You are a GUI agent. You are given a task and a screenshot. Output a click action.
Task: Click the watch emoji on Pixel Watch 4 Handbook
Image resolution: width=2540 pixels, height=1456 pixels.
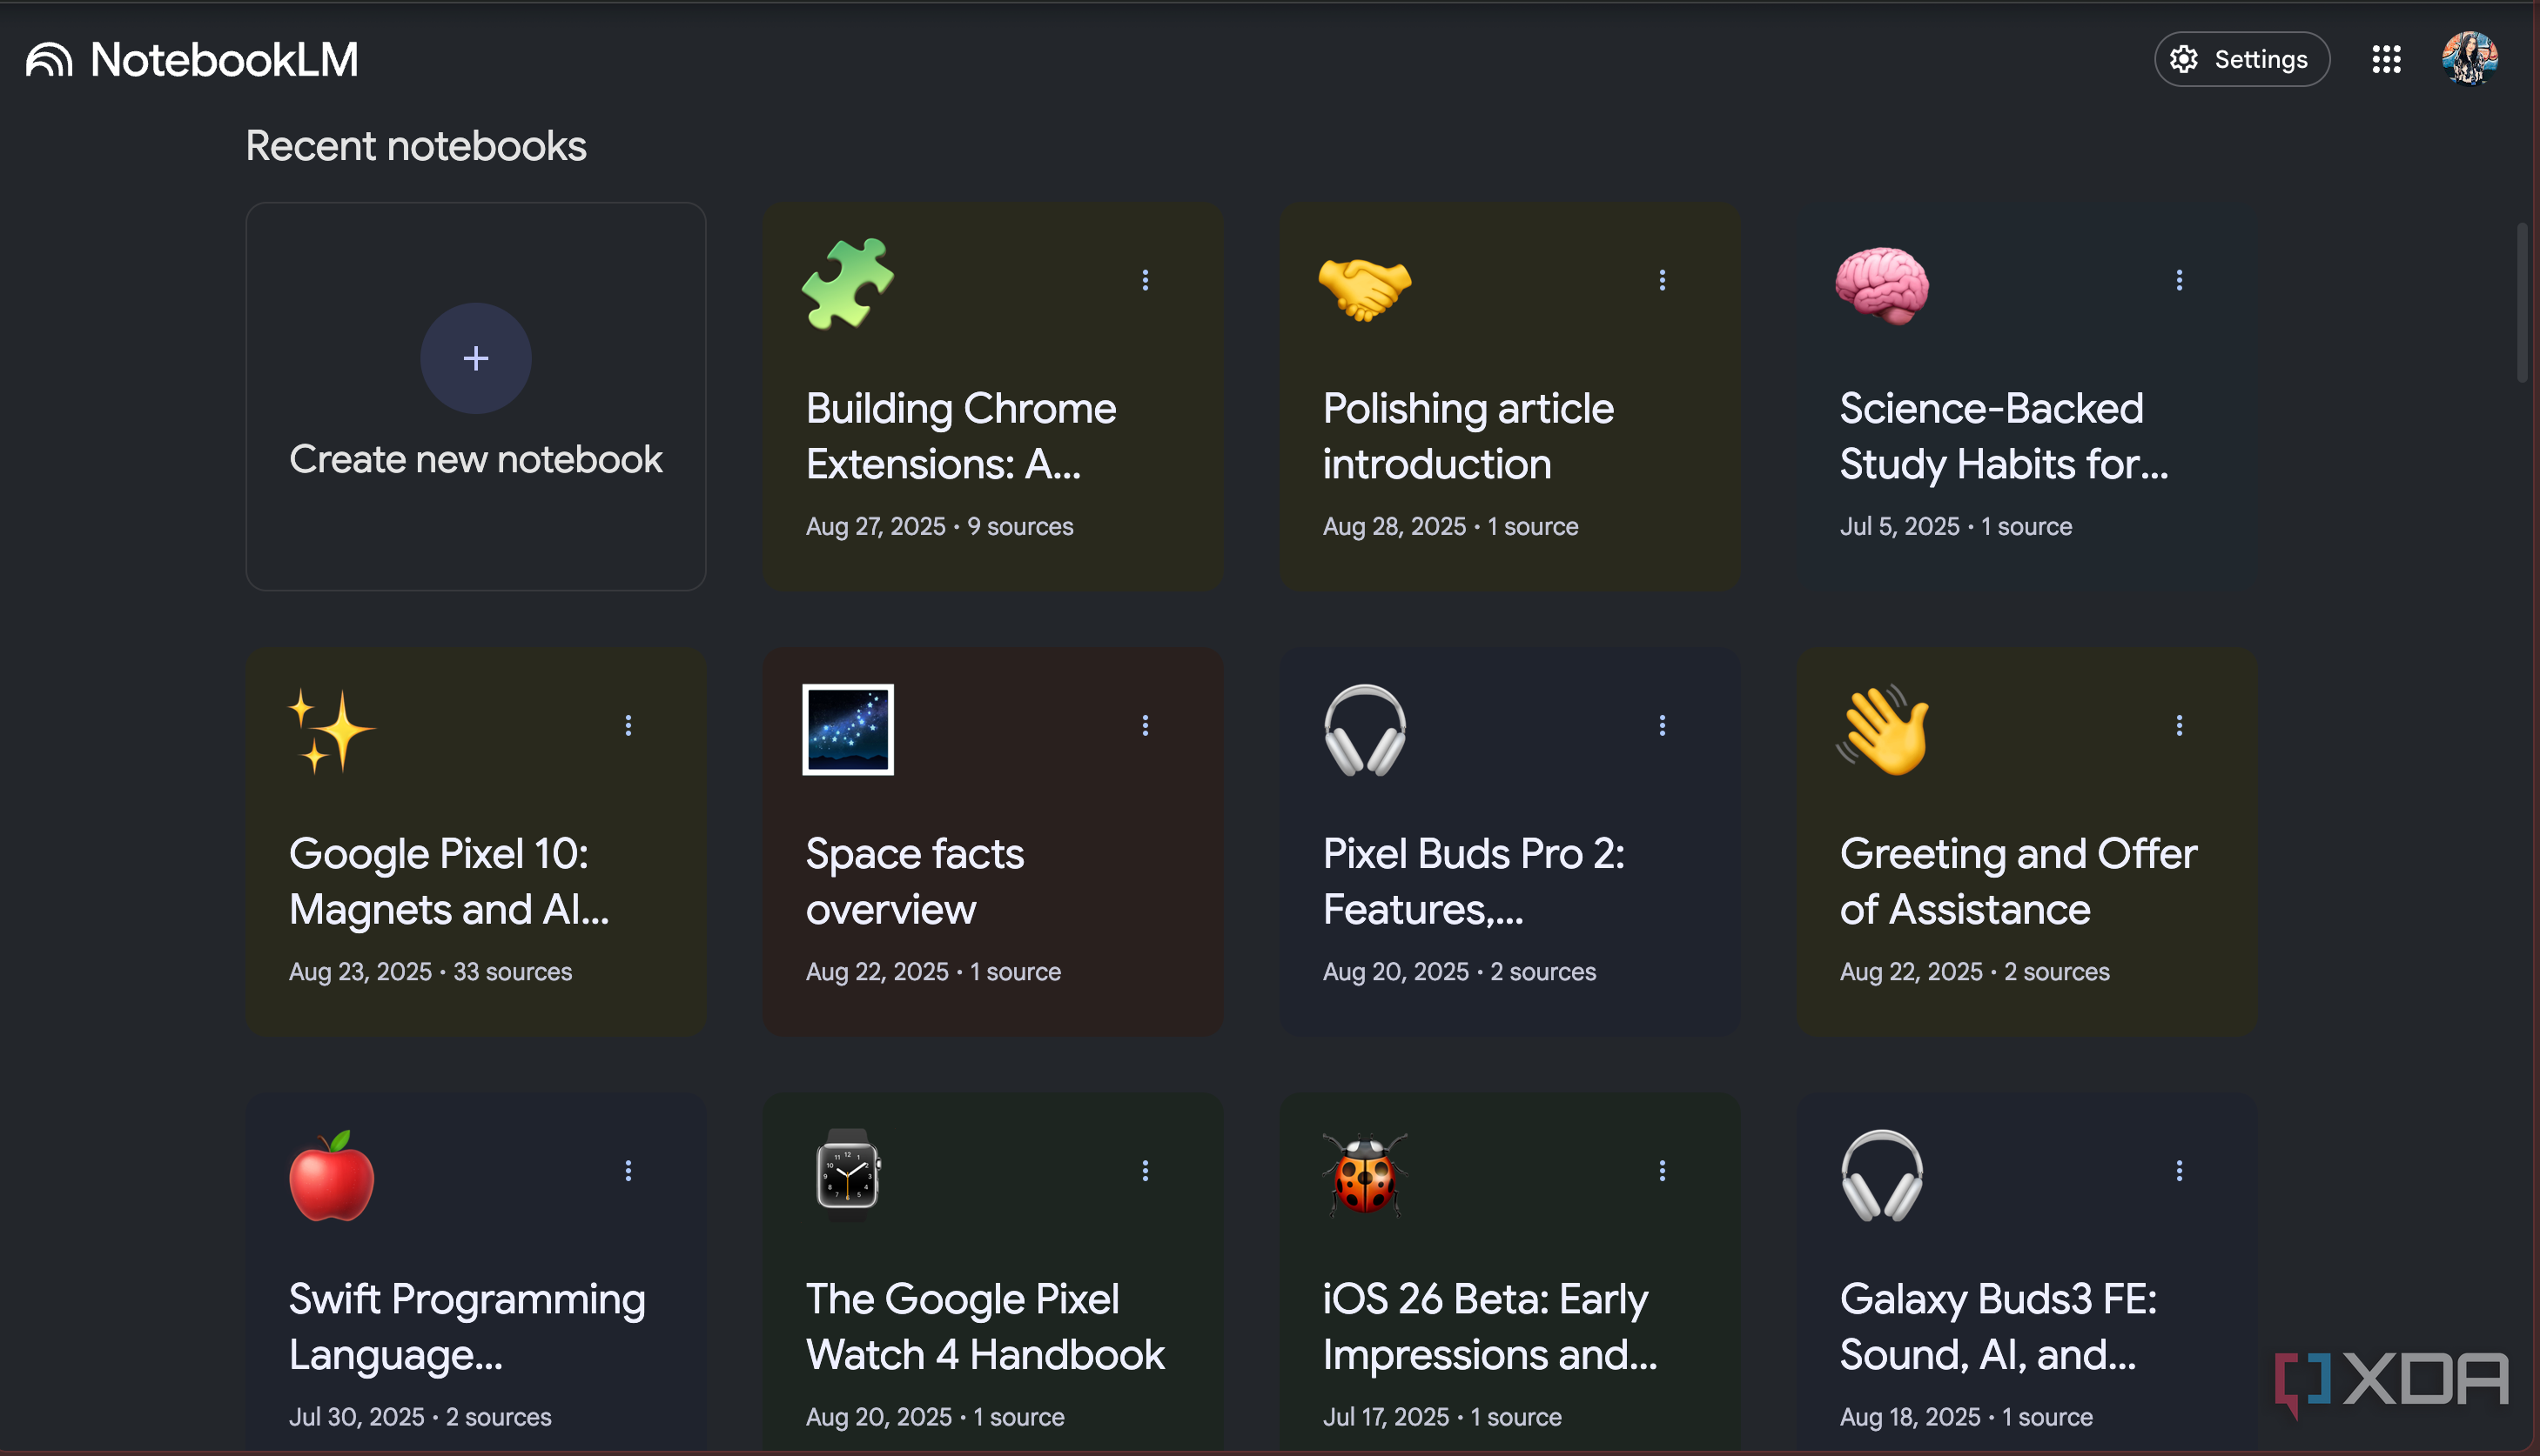848,1175
